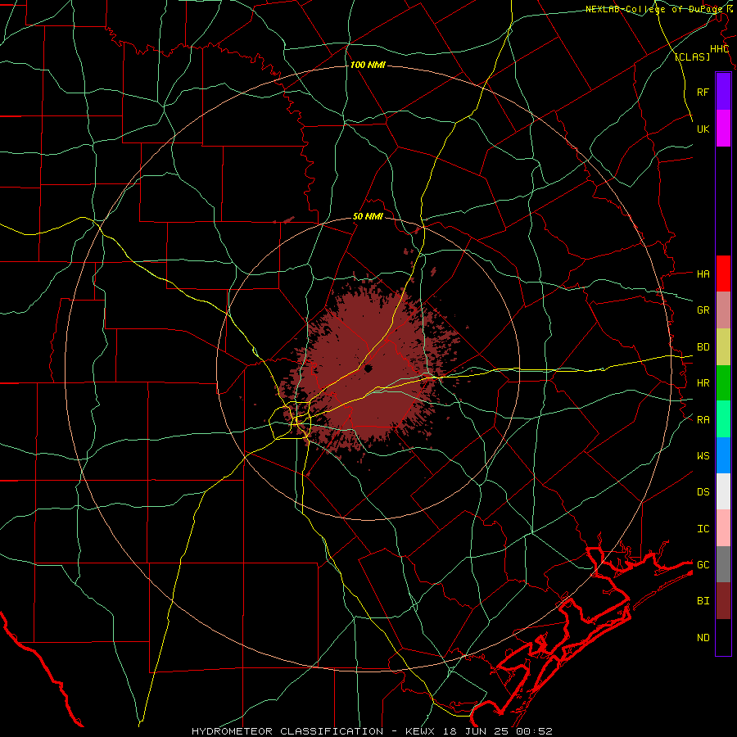This screenshot has width=737, height=737.
Task: Click the "100 NMI" range ring label
Action: coord(368,65)
